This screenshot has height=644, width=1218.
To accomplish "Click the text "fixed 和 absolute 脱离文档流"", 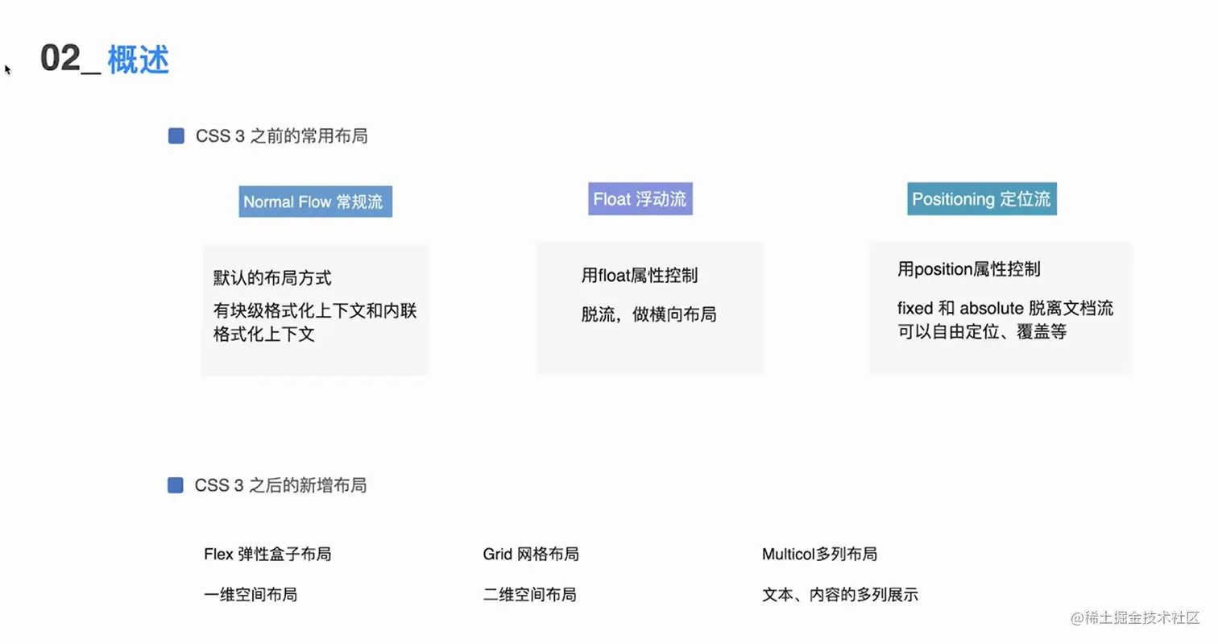I will (1005, 309).
